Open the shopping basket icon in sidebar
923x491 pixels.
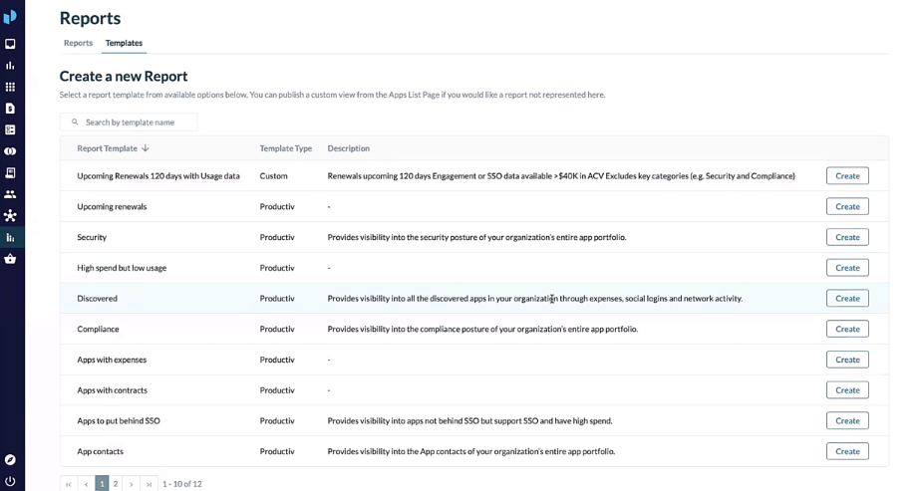tap(10, 259)
